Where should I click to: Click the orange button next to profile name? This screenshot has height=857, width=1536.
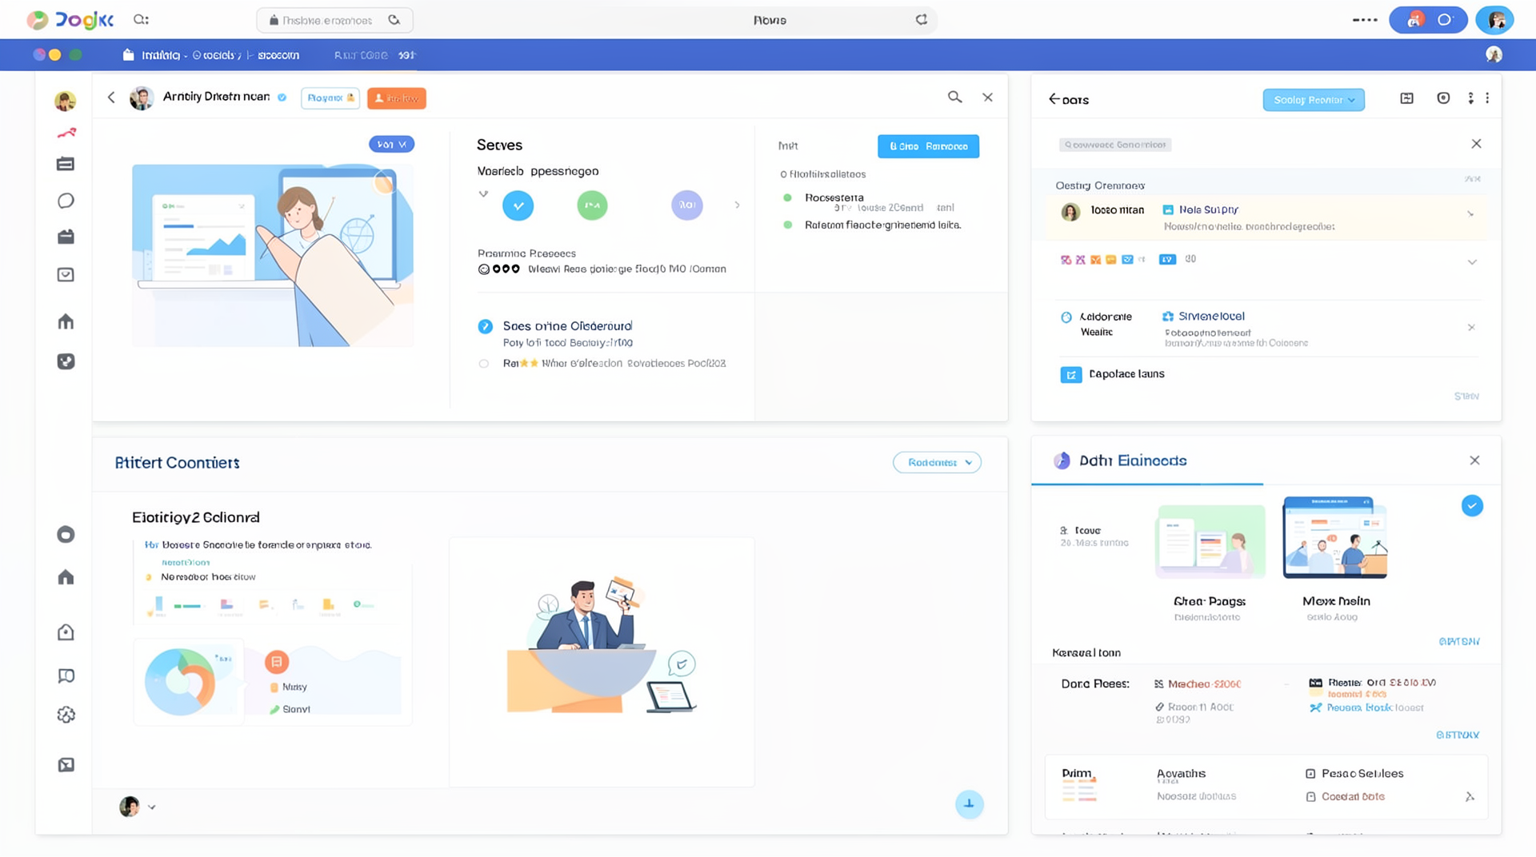click(396, 98)
